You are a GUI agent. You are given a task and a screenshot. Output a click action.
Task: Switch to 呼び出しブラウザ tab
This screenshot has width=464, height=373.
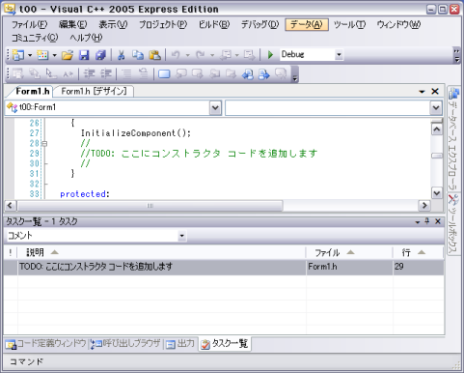125,344
